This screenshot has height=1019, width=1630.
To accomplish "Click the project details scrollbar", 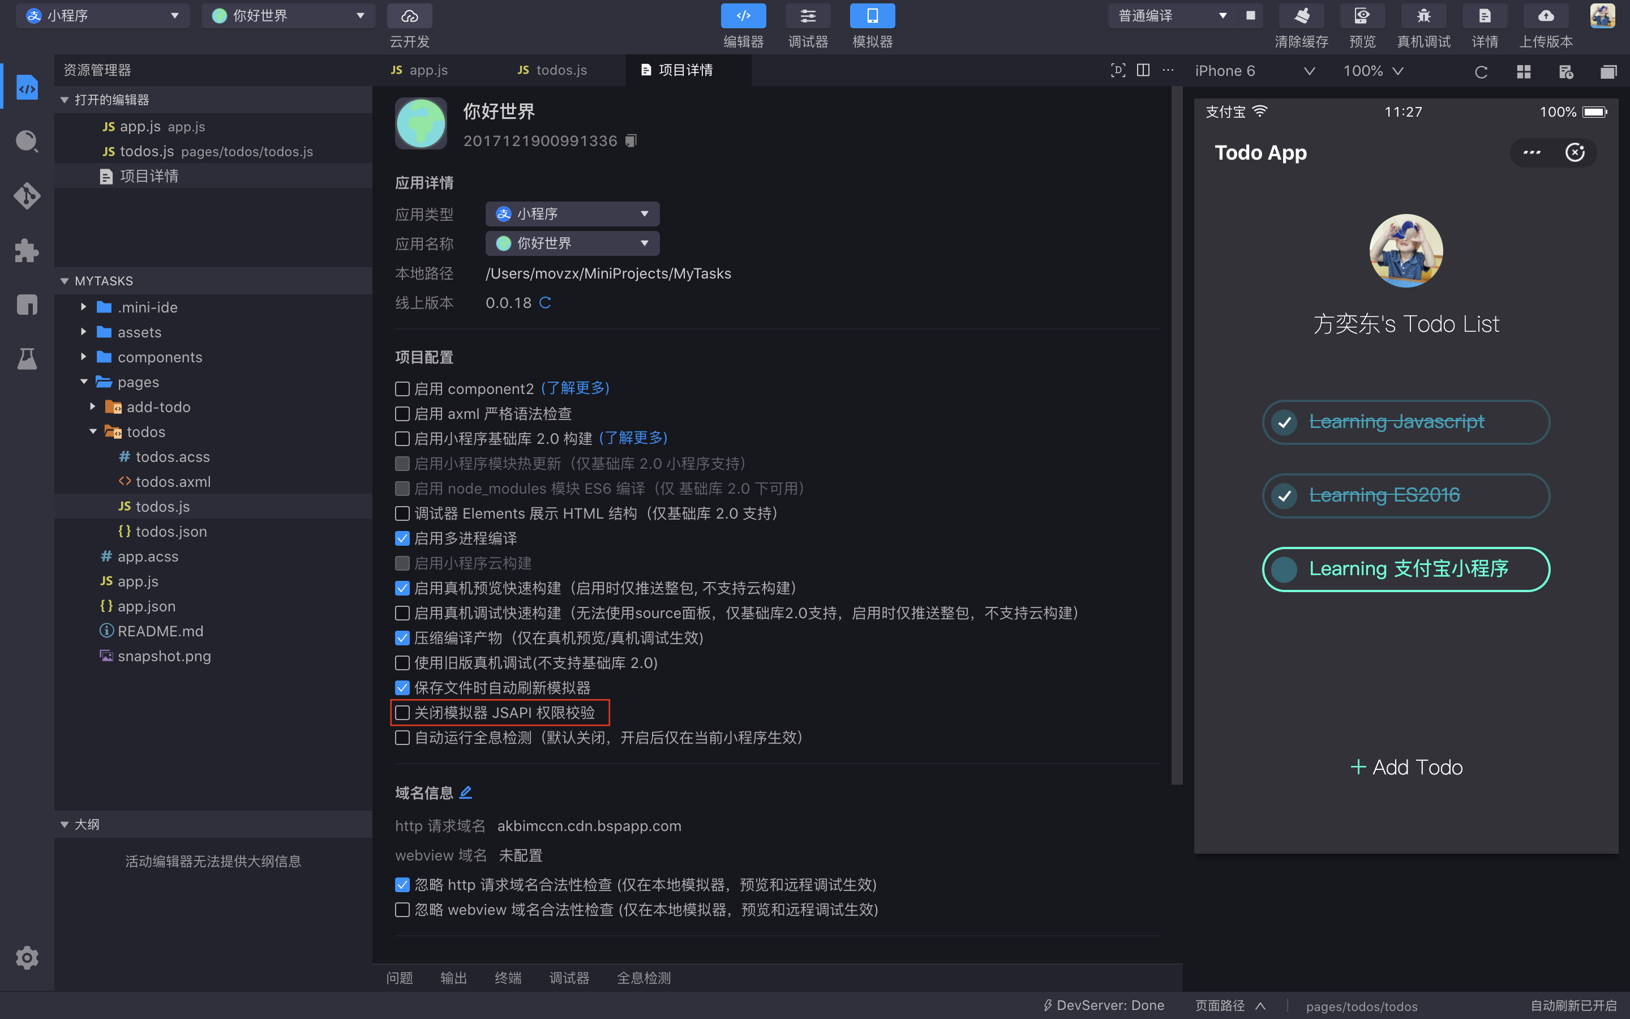I will pyautogui.click(x=1177, y=435).
